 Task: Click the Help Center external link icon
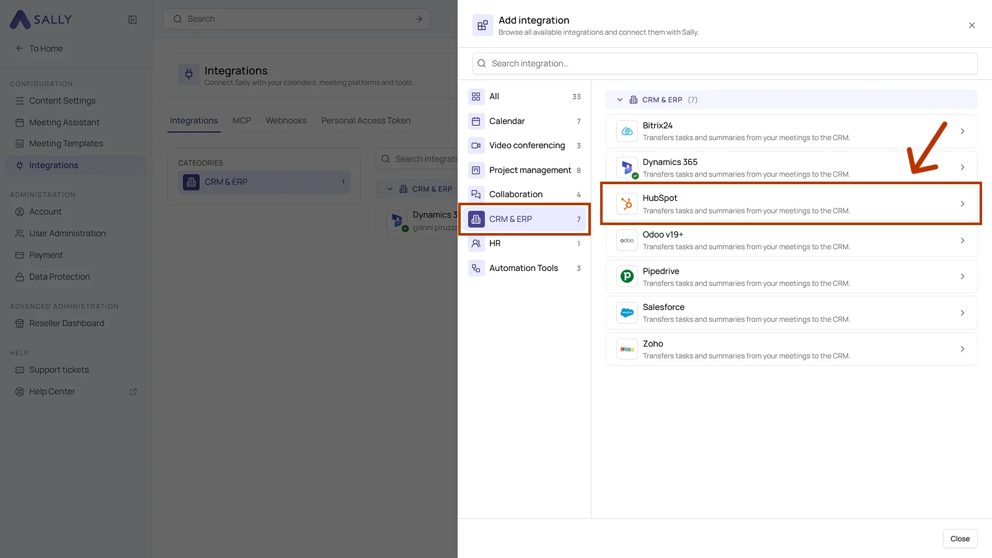coord(133,392)
